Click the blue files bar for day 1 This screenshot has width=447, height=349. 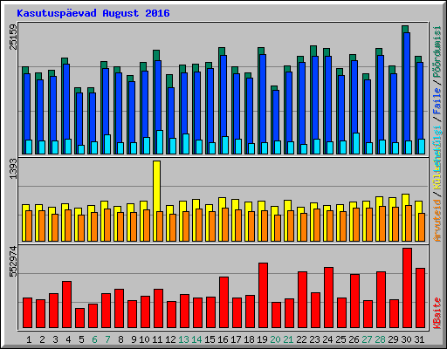(27, 107)
